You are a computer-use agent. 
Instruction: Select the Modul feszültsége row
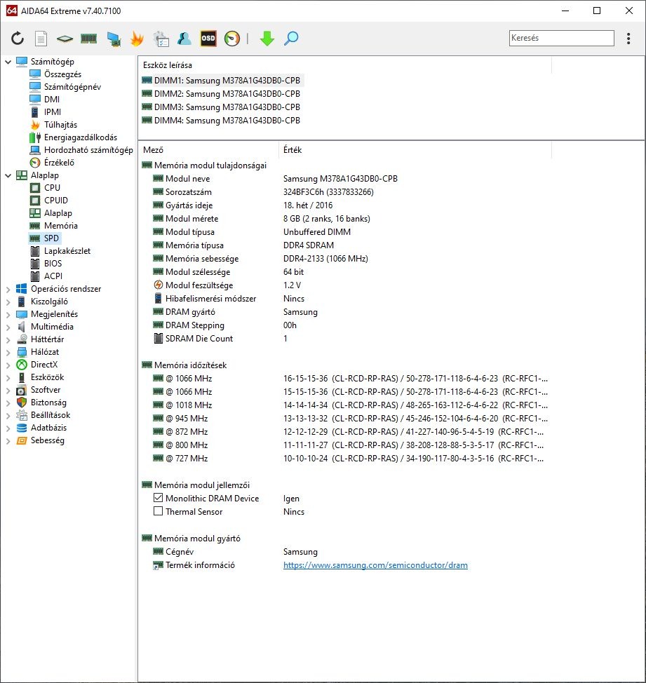[344, 285]
